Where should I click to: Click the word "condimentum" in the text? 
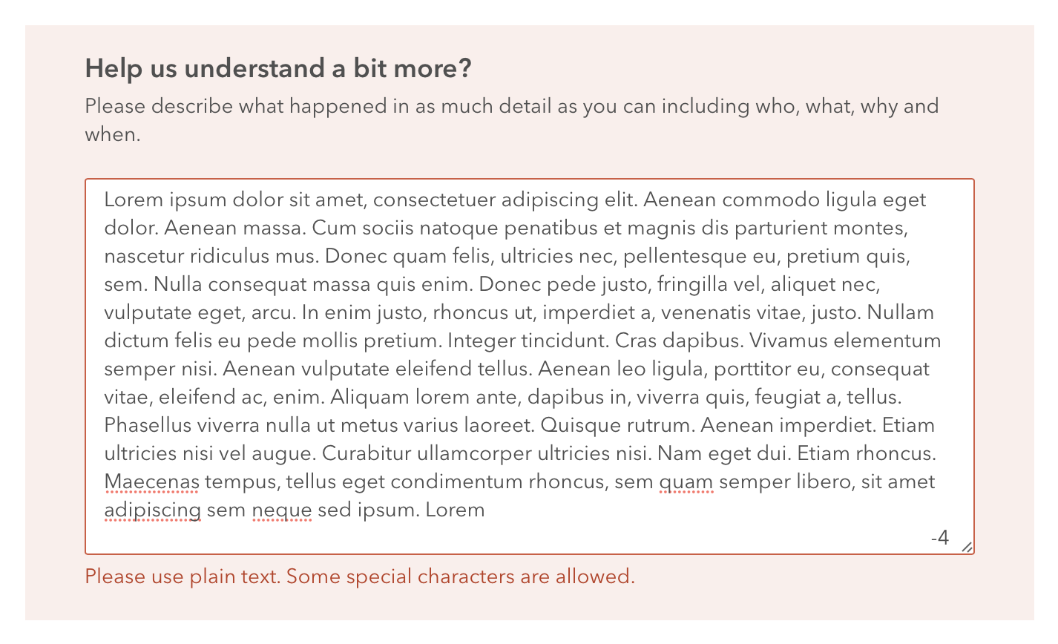pos(456,482)
